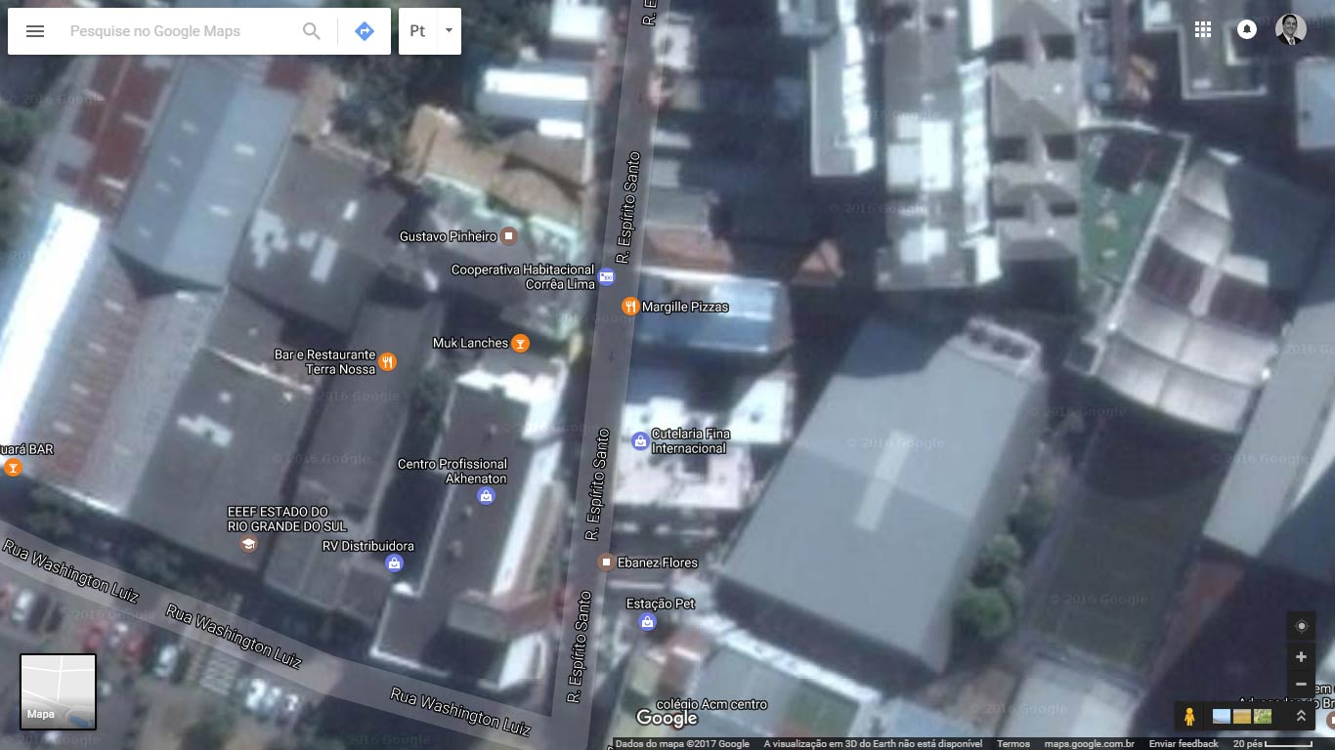
Task: Click the Pt language button
Action: 417,31
